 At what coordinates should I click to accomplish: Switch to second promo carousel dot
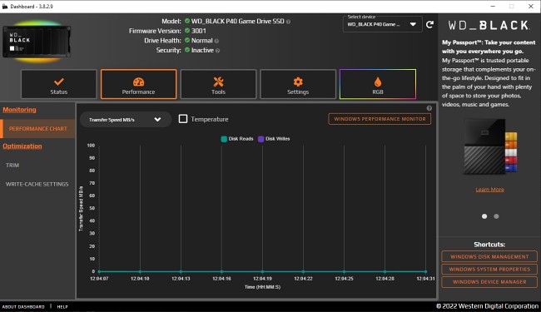(496, 216)
